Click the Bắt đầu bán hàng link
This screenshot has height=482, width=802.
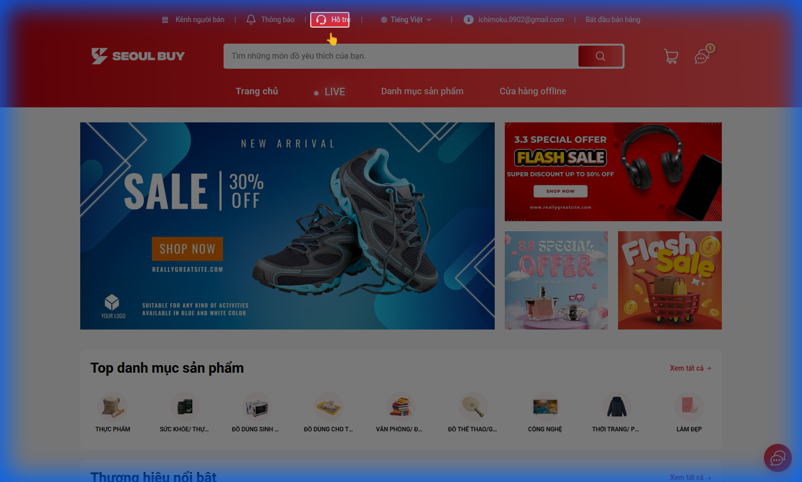(613, 20)
